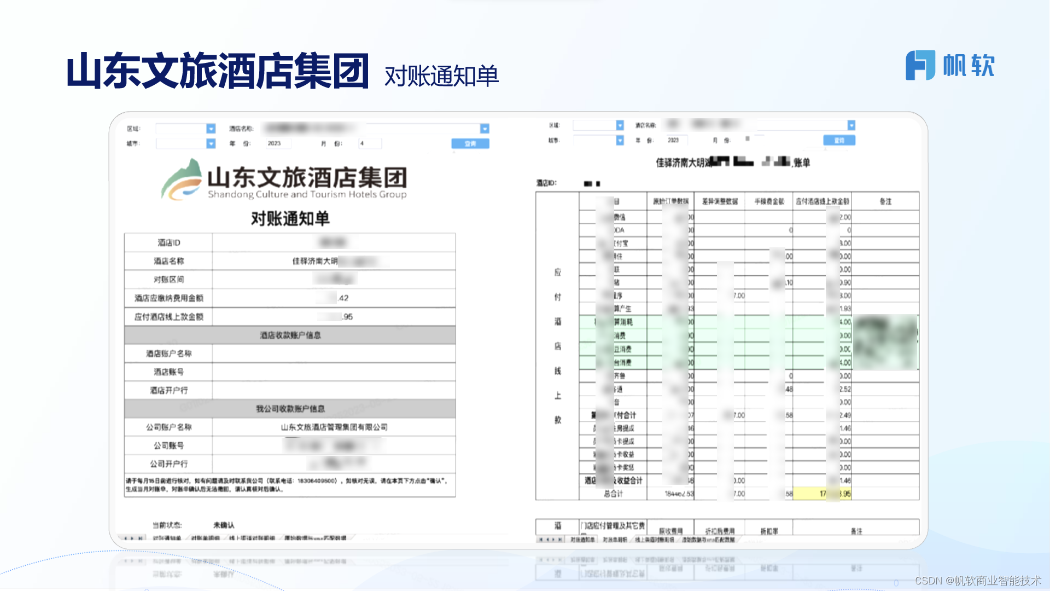
Task: Open the 酒店名称 dropdown in left report
Action: coord(485,129)
